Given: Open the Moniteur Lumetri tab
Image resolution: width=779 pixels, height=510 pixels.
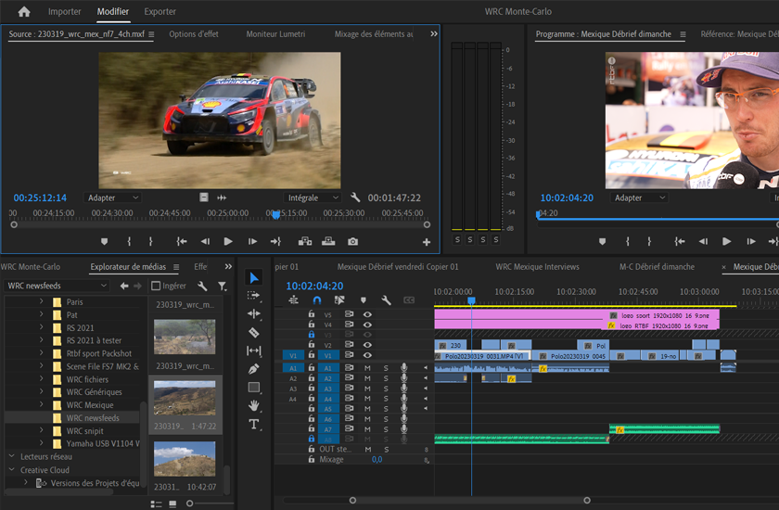Looking at the screenshot, I should (x=275, y=33).
